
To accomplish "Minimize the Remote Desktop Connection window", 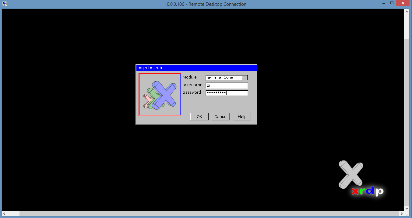I will click(384, 3).
